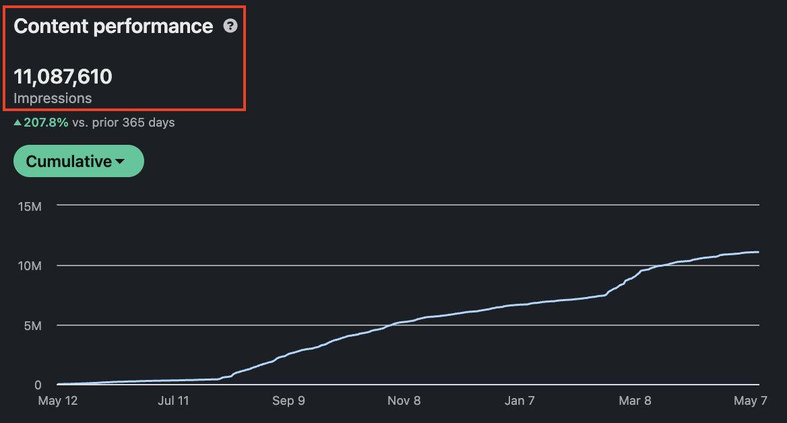Select the May 12 date marker
The height and width of the screenshot is (423, 787).
[x=58, y=400]
